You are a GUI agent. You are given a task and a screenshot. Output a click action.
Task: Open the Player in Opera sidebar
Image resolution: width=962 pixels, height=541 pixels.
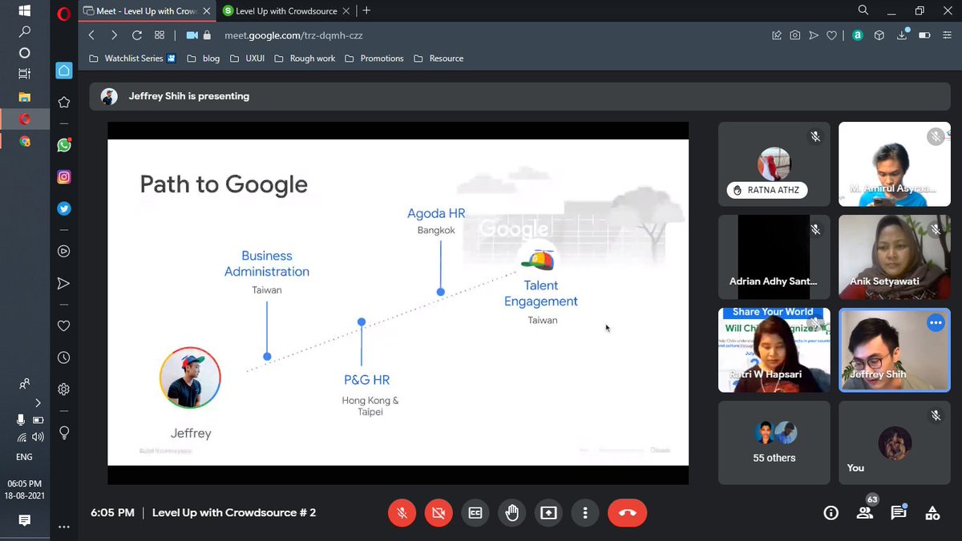pyautogui.click(x=64, y=251)
